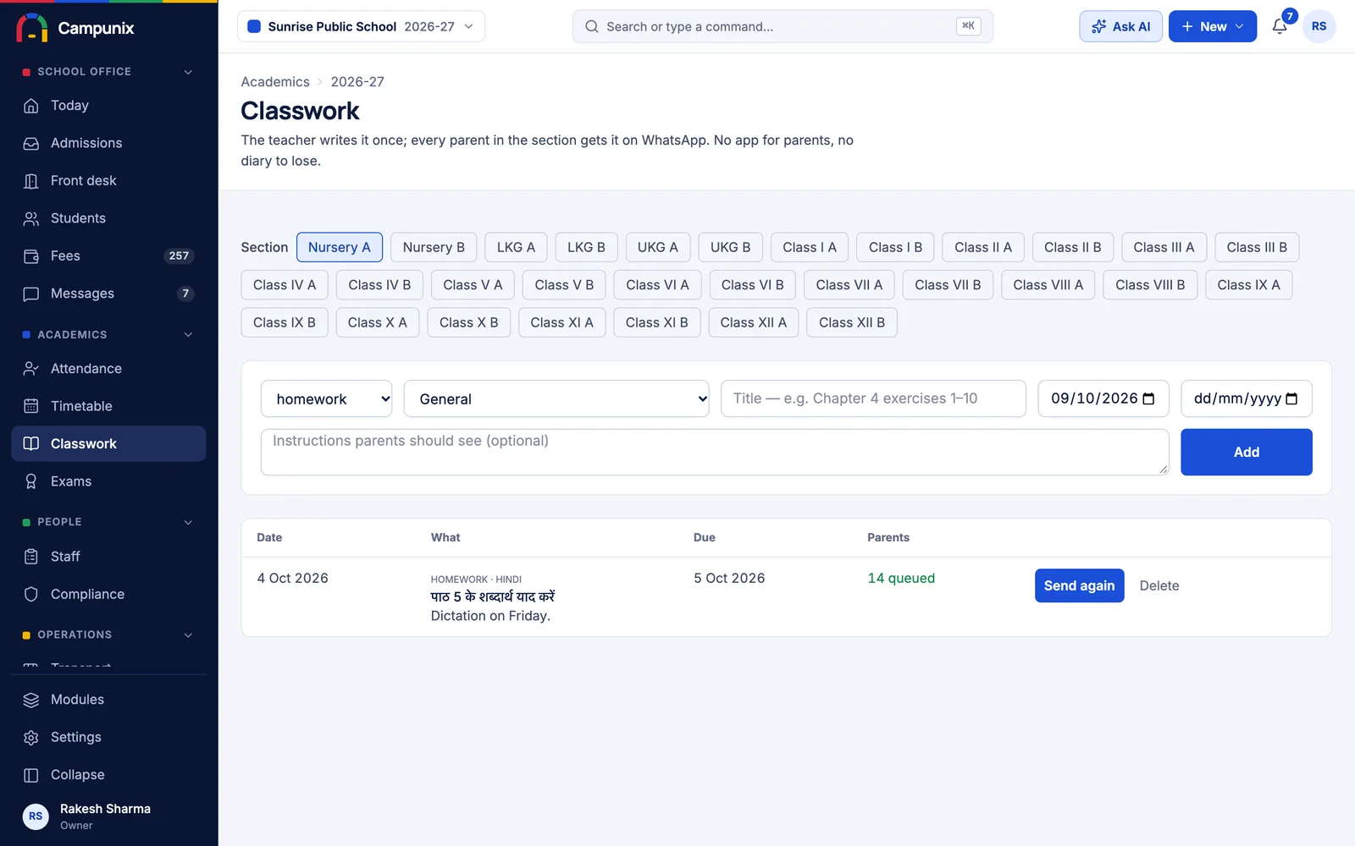Open Exams via its ribbon icon
The height and width of the screenshot is (846, 1355).
[31, 481]
